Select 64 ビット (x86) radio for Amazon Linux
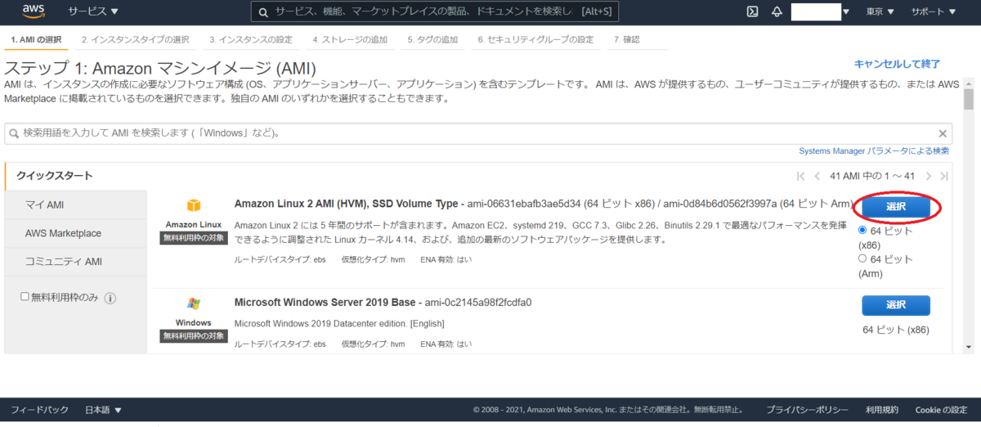The image size is (981, 427). (x=862, y=231)
